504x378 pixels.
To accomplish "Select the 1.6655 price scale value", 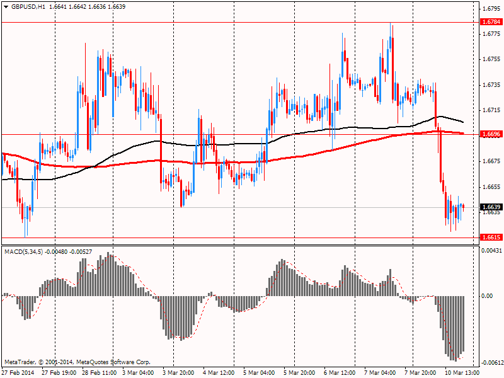I will (491, 186).
